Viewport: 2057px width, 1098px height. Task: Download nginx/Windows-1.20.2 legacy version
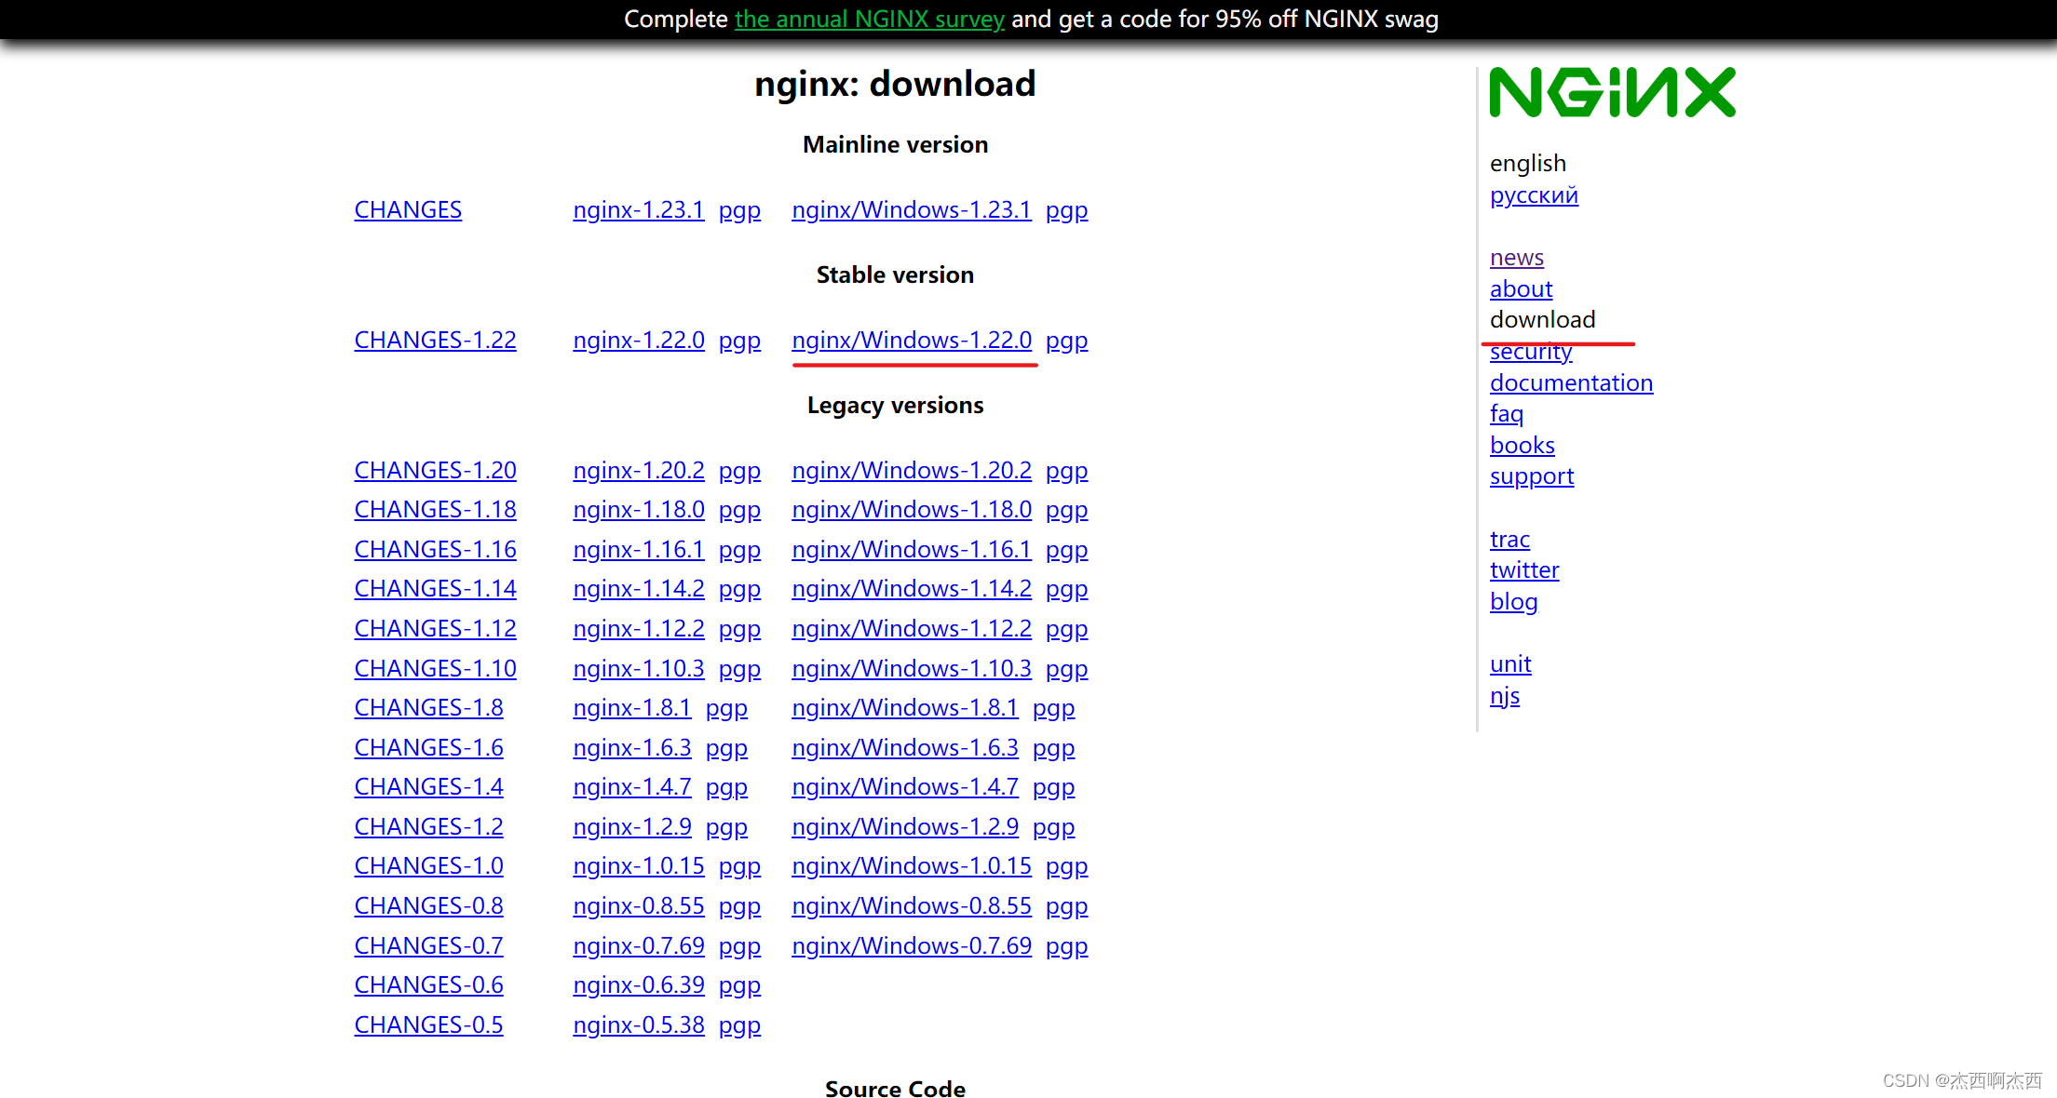point(911,471)
